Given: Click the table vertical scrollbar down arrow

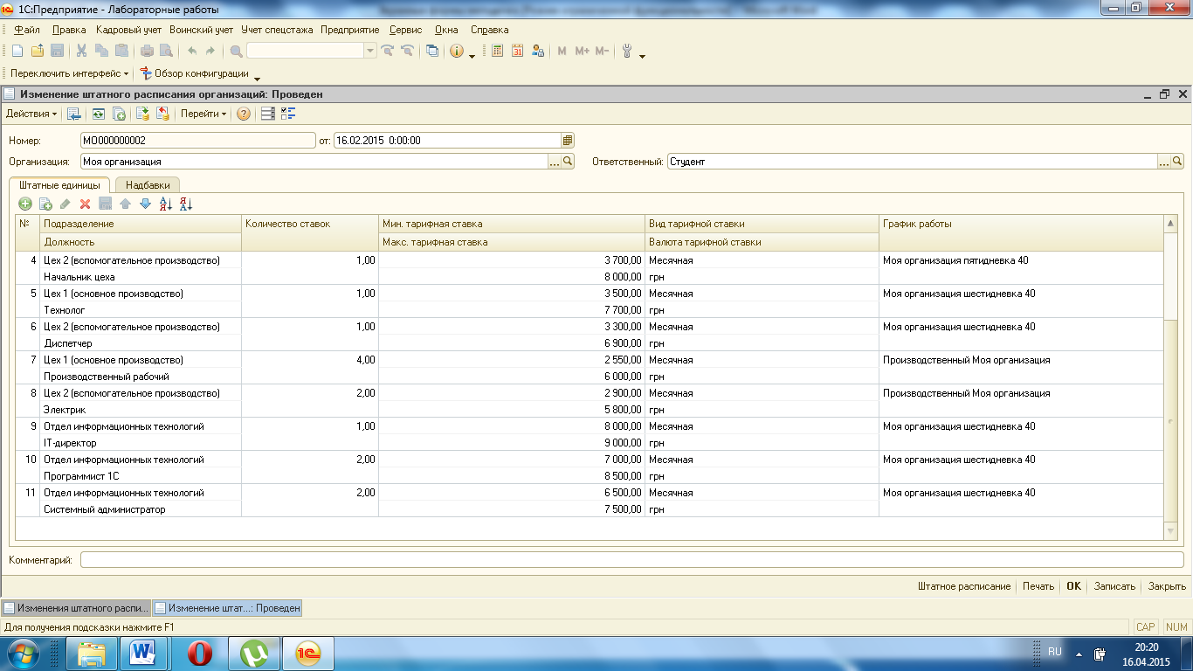Looking at the screenshot, I should point(1171,531).
